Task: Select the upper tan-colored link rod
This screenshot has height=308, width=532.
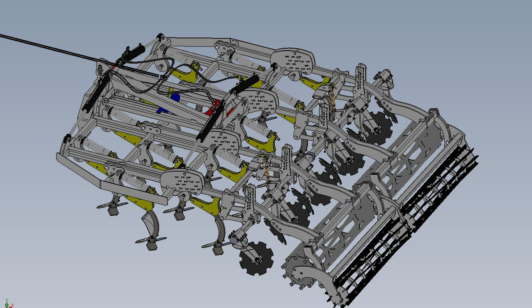Action: click(x=332, y=100)
